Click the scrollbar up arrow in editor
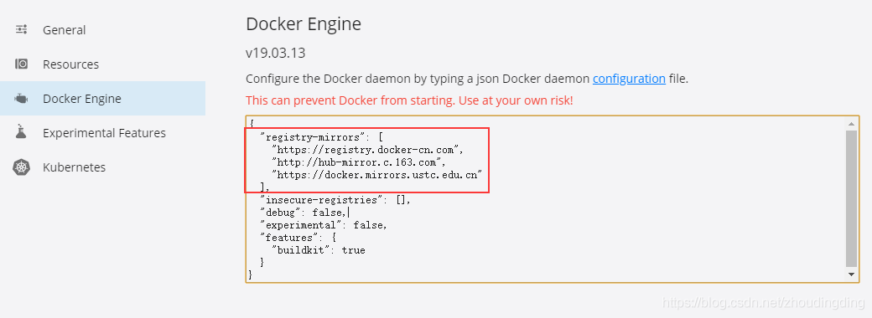This screenshot has height=318, width=872. pyautogui.click(x=851, y=124)
